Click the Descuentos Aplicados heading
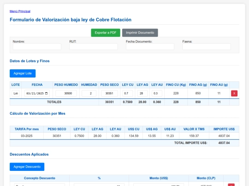Screen dimensions: 249x186 pyautogui.click(x=29, y=154)
